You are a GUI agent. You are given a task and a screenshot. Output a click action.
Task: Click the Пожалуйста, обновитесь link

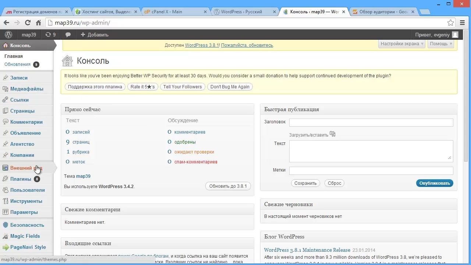coord(247,45)
